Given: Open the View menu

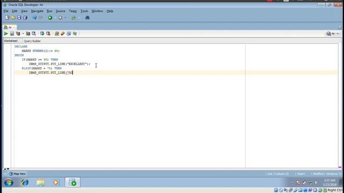Looking at the screenshot, I should click(x=24, y=11).
